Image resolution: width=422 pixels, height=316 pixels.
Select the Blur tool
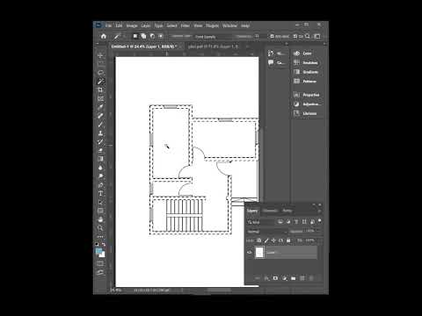pos(100,168)
